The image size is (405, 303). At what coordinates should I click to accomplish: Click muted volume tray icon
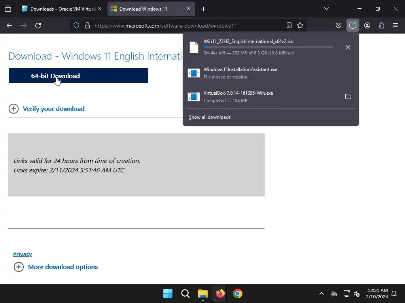(x=357, y=294)
